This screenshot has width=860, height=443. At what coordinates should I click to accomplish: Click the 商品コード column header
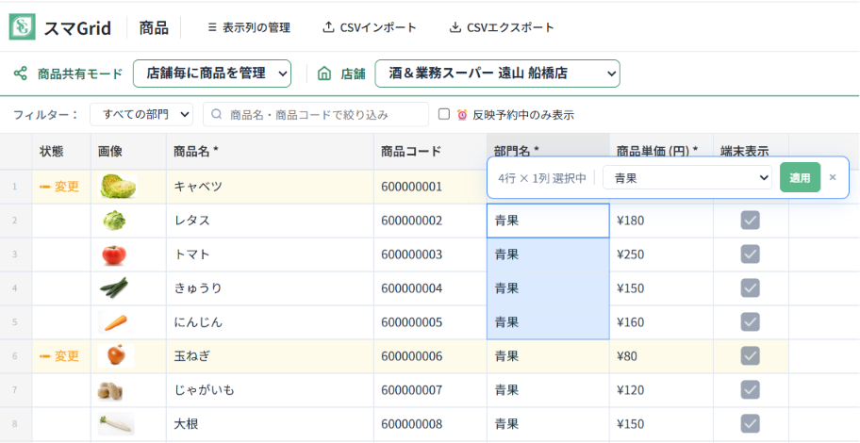(x=431, y=152)
